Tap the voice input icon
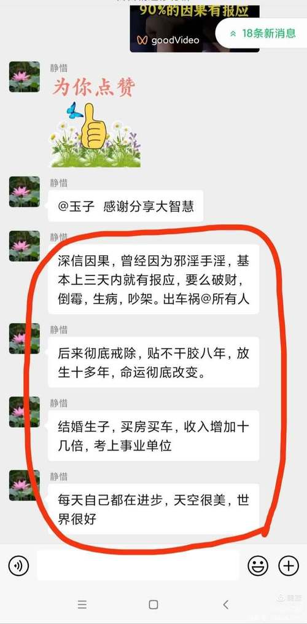This screenshot has width=307, height=624. point(18,566)
